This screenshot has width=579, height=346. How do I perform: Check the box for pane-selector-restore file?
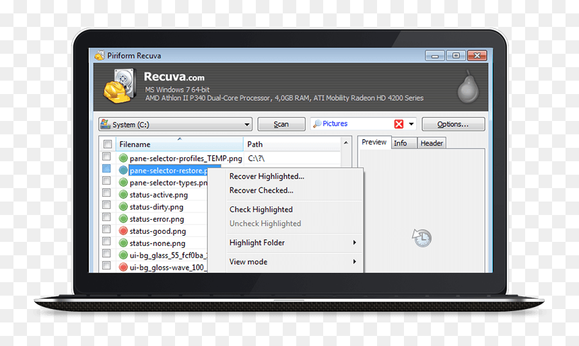106,169
